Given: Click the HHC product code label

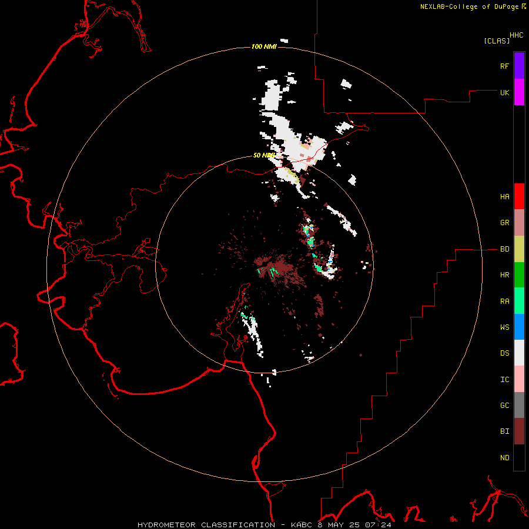Looking at the screenshot, I should click(x=516, y=35).
